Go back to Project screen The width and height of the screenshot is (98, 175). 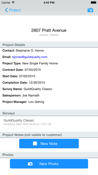pyautogui.click(x=13, y=10)
